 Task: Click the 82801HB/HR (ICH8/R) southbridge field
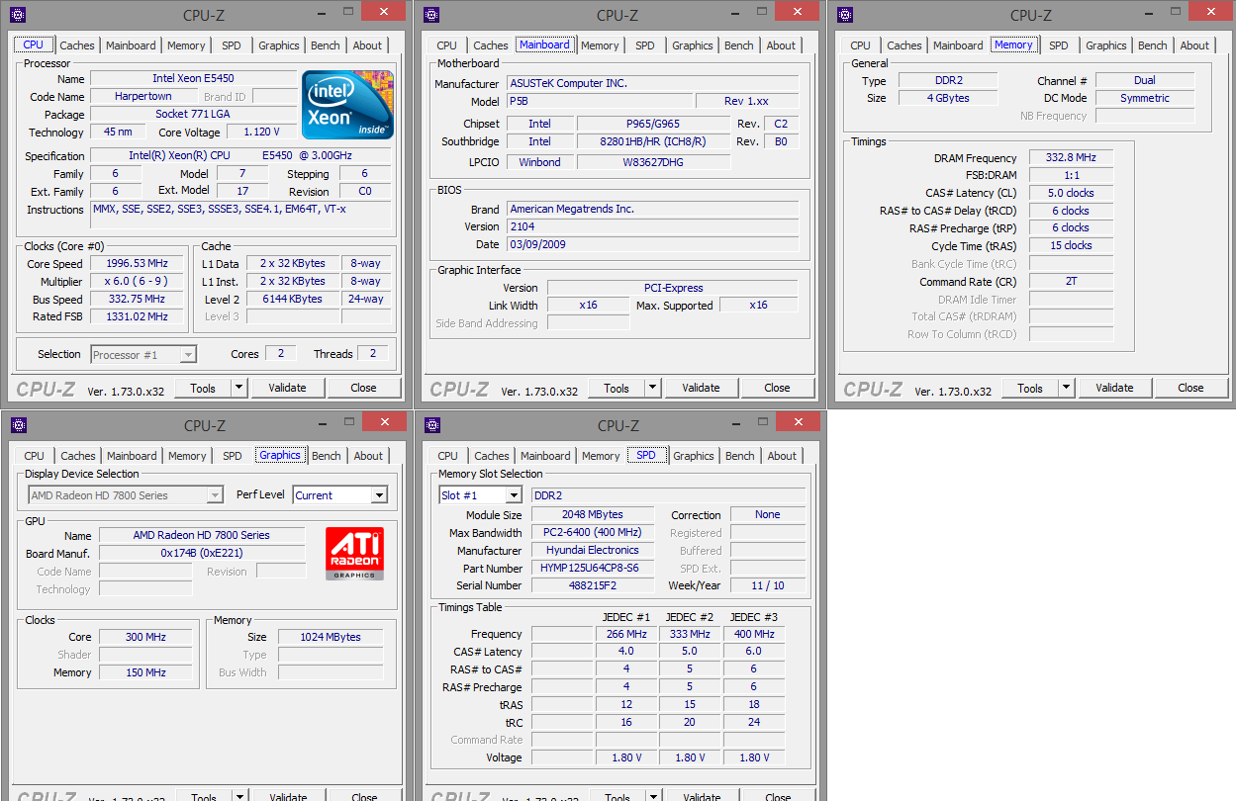click(x=653, y=141)
